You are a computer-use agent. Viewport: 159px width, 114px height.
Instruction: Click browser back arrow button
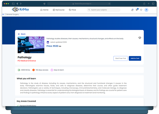point(17,4)
